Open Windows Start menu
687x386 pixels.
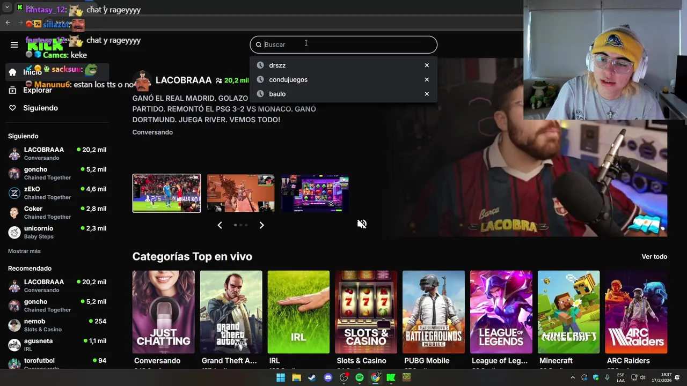click(280, 377)
